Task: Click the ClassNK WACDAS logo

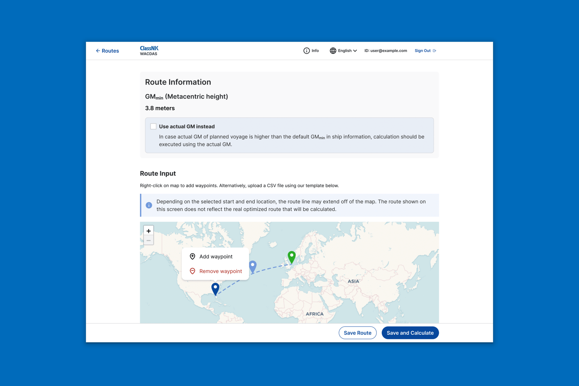Action: (149, 51)
